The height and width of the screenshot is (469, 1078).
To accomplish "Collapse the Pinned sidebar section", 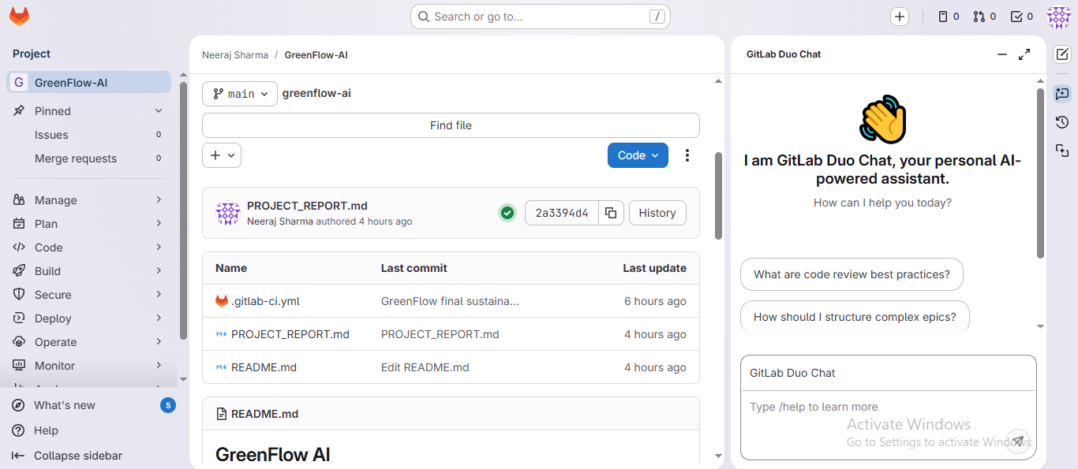I will point(158,111).
